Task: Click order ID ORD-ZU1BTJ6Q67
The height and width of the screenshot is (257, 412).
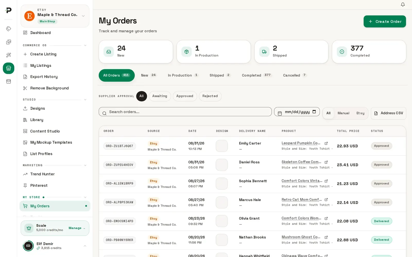Action: [x=119, y=146]
